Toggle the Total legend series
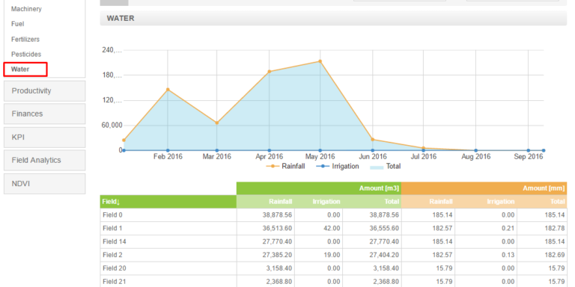The height and width of the screenshot is (287, 575). click(x=386, y=166)
